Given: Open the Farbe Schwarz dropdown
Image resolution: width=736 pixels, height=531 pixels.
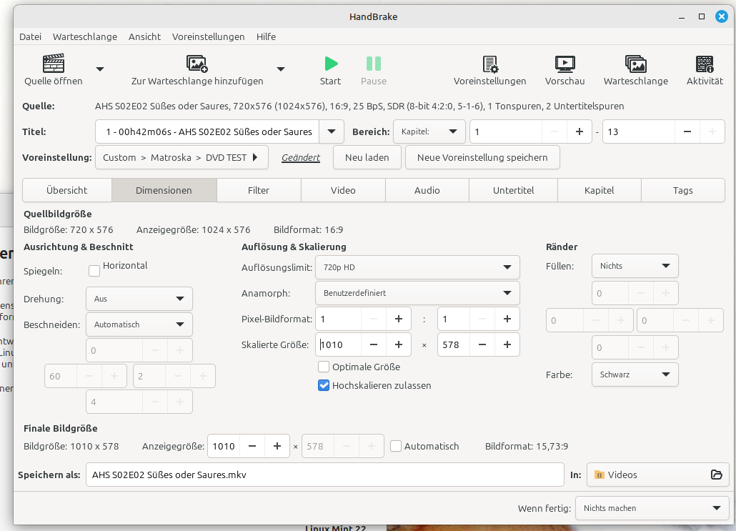Looking at the screenshot, I should click(635, 374).
